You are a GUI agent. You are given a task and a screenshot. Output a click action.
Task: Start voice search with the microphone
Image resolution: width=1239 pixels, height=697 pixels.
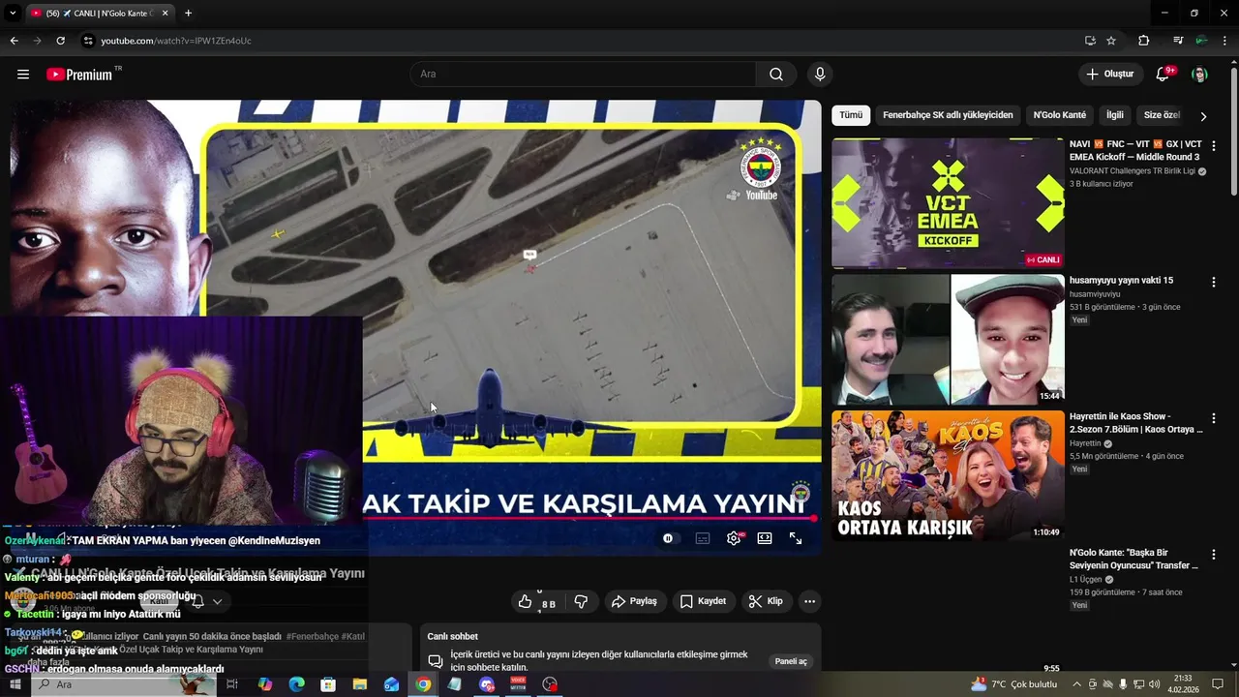820,75
